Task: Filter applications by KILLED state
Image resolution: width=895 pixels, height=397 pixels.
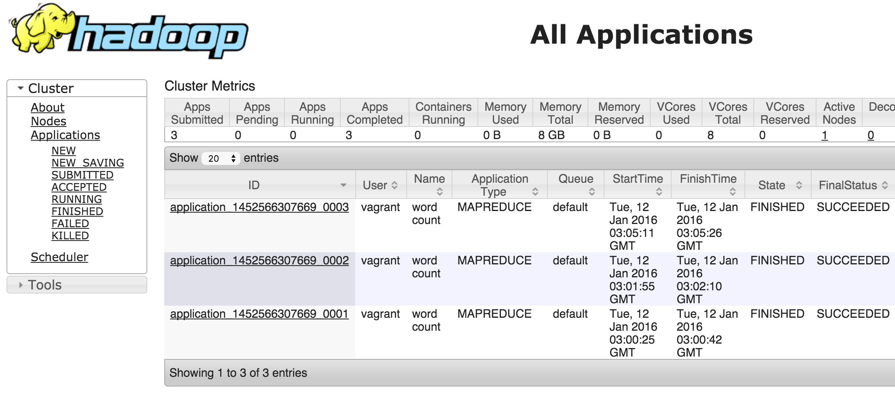Action: [x=70, y=236]
